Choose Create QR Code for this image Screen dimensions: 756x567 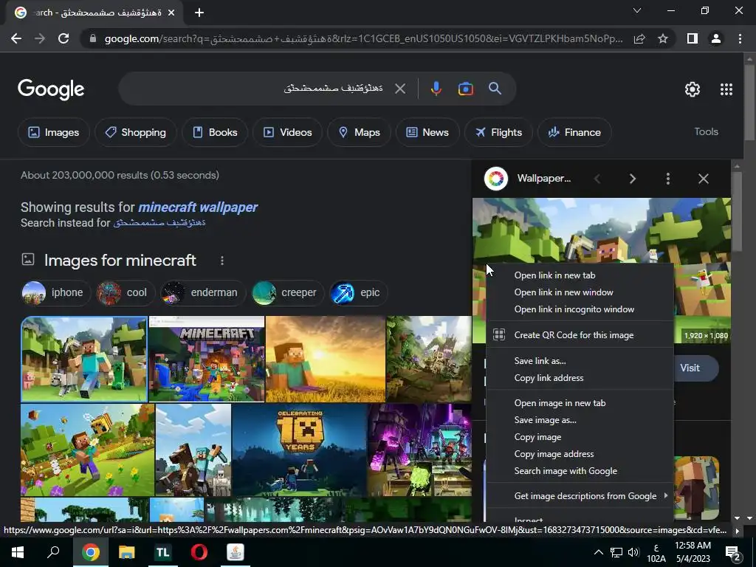(580, 335)
